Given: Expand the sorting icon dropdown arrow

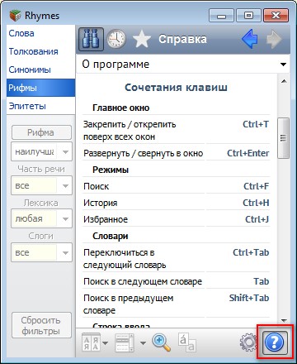Looking at the screenshot, I should [x=105, y=343].
